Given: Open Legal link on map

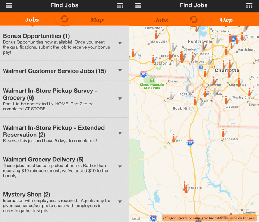Looking at the screenshot, I should point(136,218).
